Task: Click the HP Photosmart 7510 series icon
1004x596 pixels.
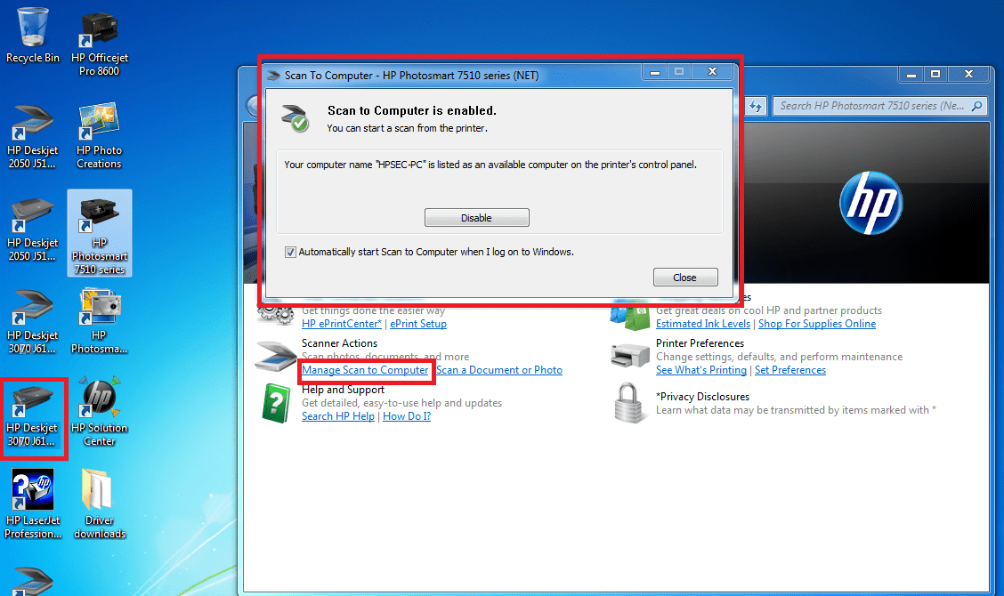Action: click(x=100, y=234)
